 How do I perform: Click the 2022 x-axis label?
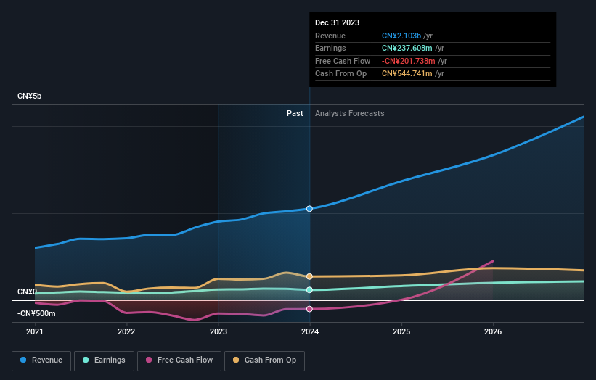126,332
